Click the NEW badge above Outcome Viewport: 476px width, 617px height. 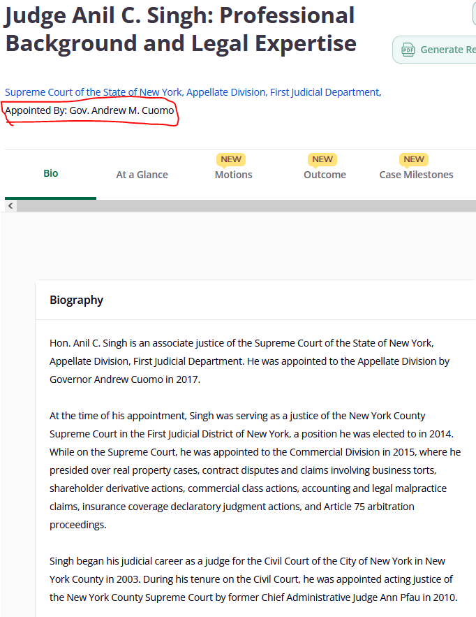322,159
